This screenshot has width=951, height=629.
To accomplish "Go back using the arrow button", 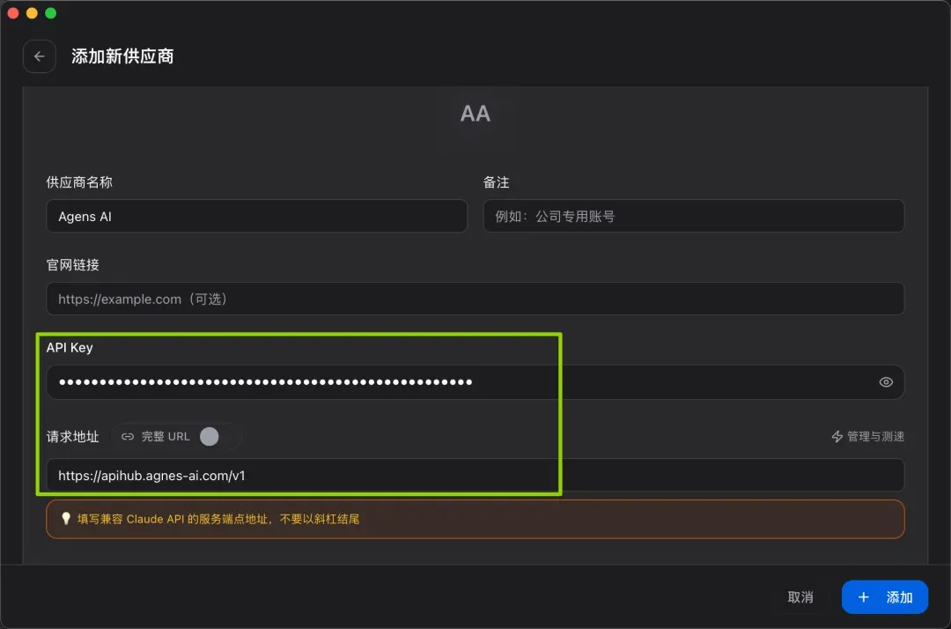I will click(x=40, y=56).
